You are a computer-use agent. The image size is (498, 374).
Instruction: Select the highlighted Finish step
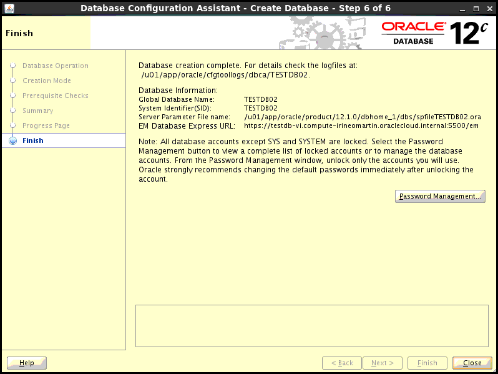pos(64,140)
